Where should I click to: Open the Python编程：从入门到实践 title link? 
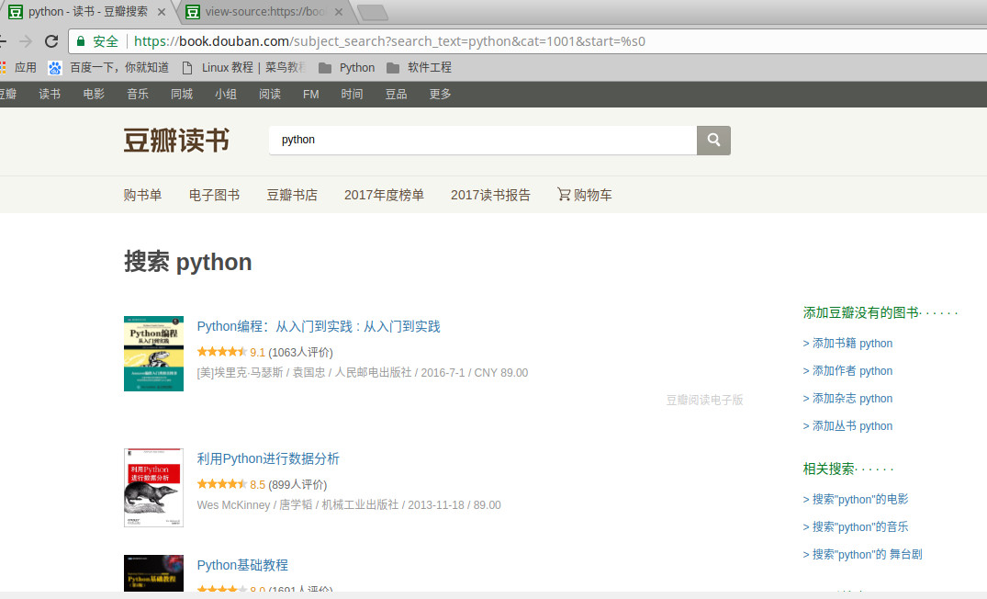(319, 326)
